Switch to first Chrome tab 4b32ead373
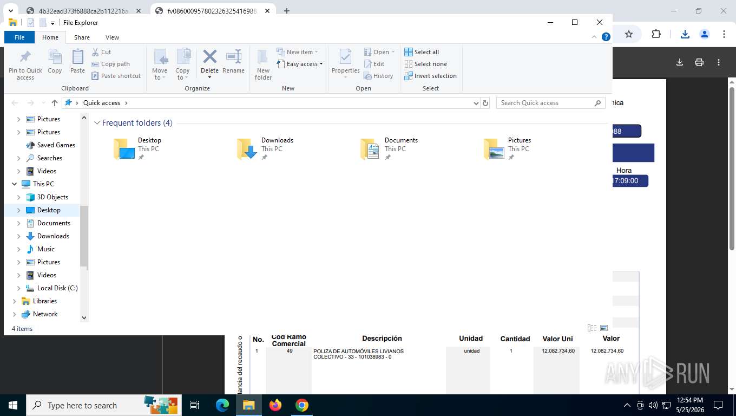 pos(83,11)
